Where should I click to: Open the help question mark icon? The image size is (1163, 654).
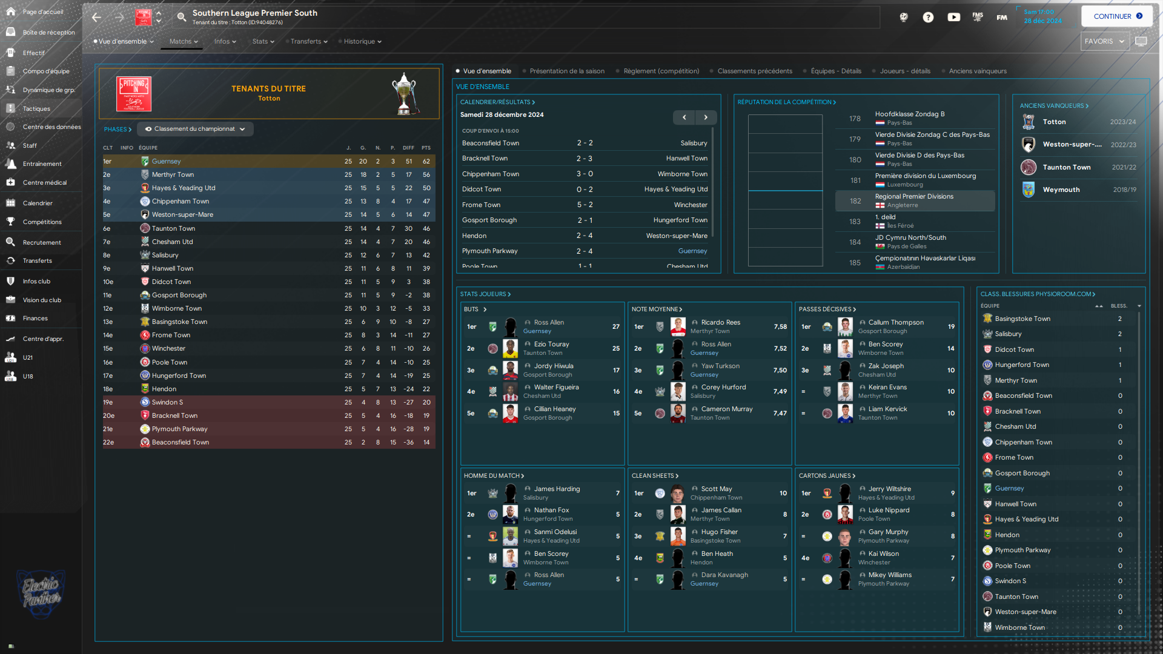(928, 17)
